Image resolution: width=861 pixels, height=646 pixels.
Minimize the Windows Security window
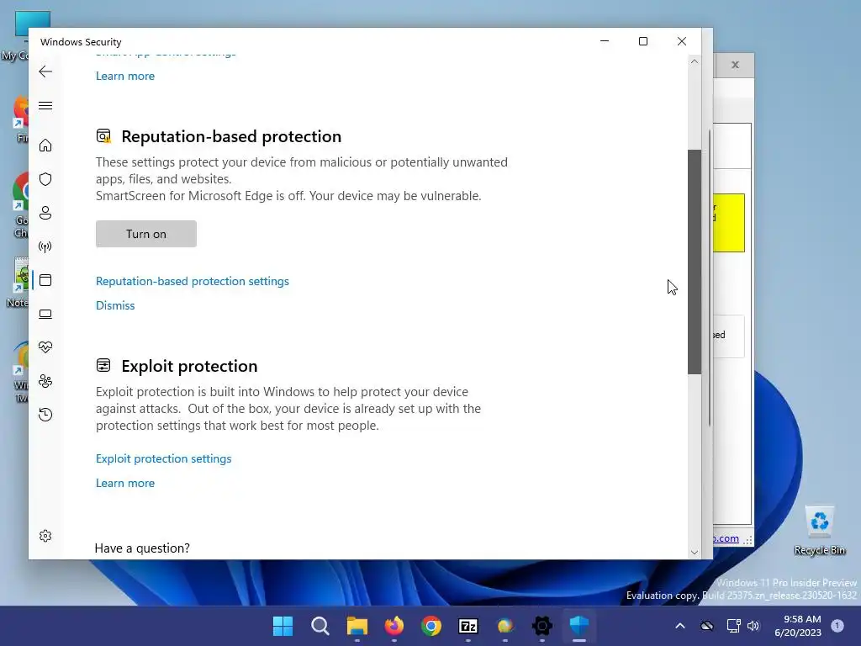click(605, 41)
